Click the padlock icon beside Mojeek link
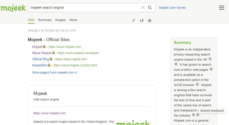This screenshot has height=125, width=229. pos(44,47)
